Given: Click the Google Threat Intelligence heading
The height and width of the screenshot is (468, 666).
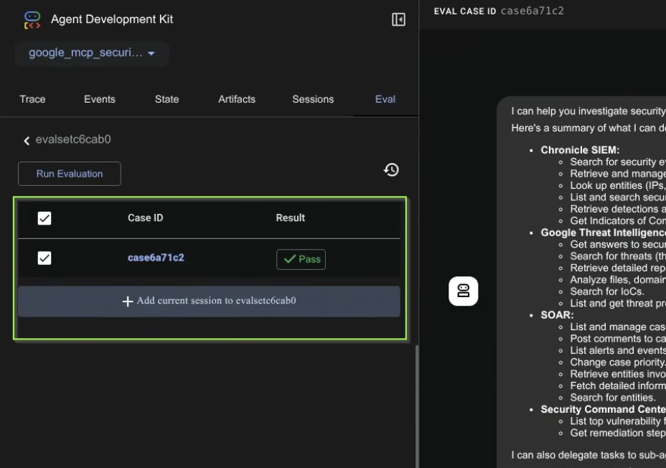Looking at the screenshot, I should tap(603, 233).
